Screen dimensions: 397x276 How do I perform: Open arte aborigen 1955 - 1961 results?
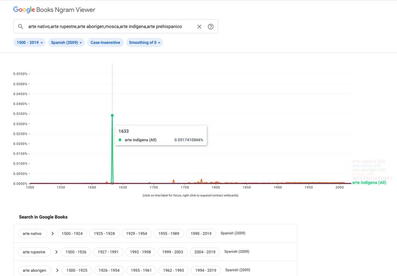tap(140, 270)
